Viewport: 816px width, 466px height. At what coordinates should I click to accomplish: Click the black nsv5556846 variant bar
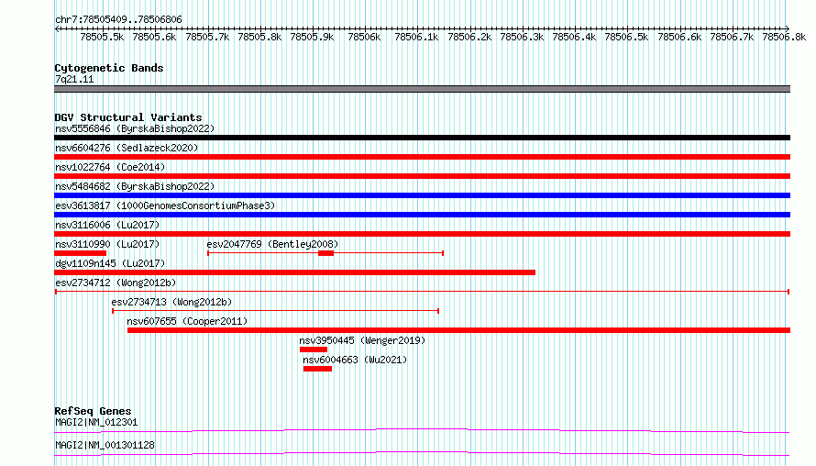pos(422,138)
